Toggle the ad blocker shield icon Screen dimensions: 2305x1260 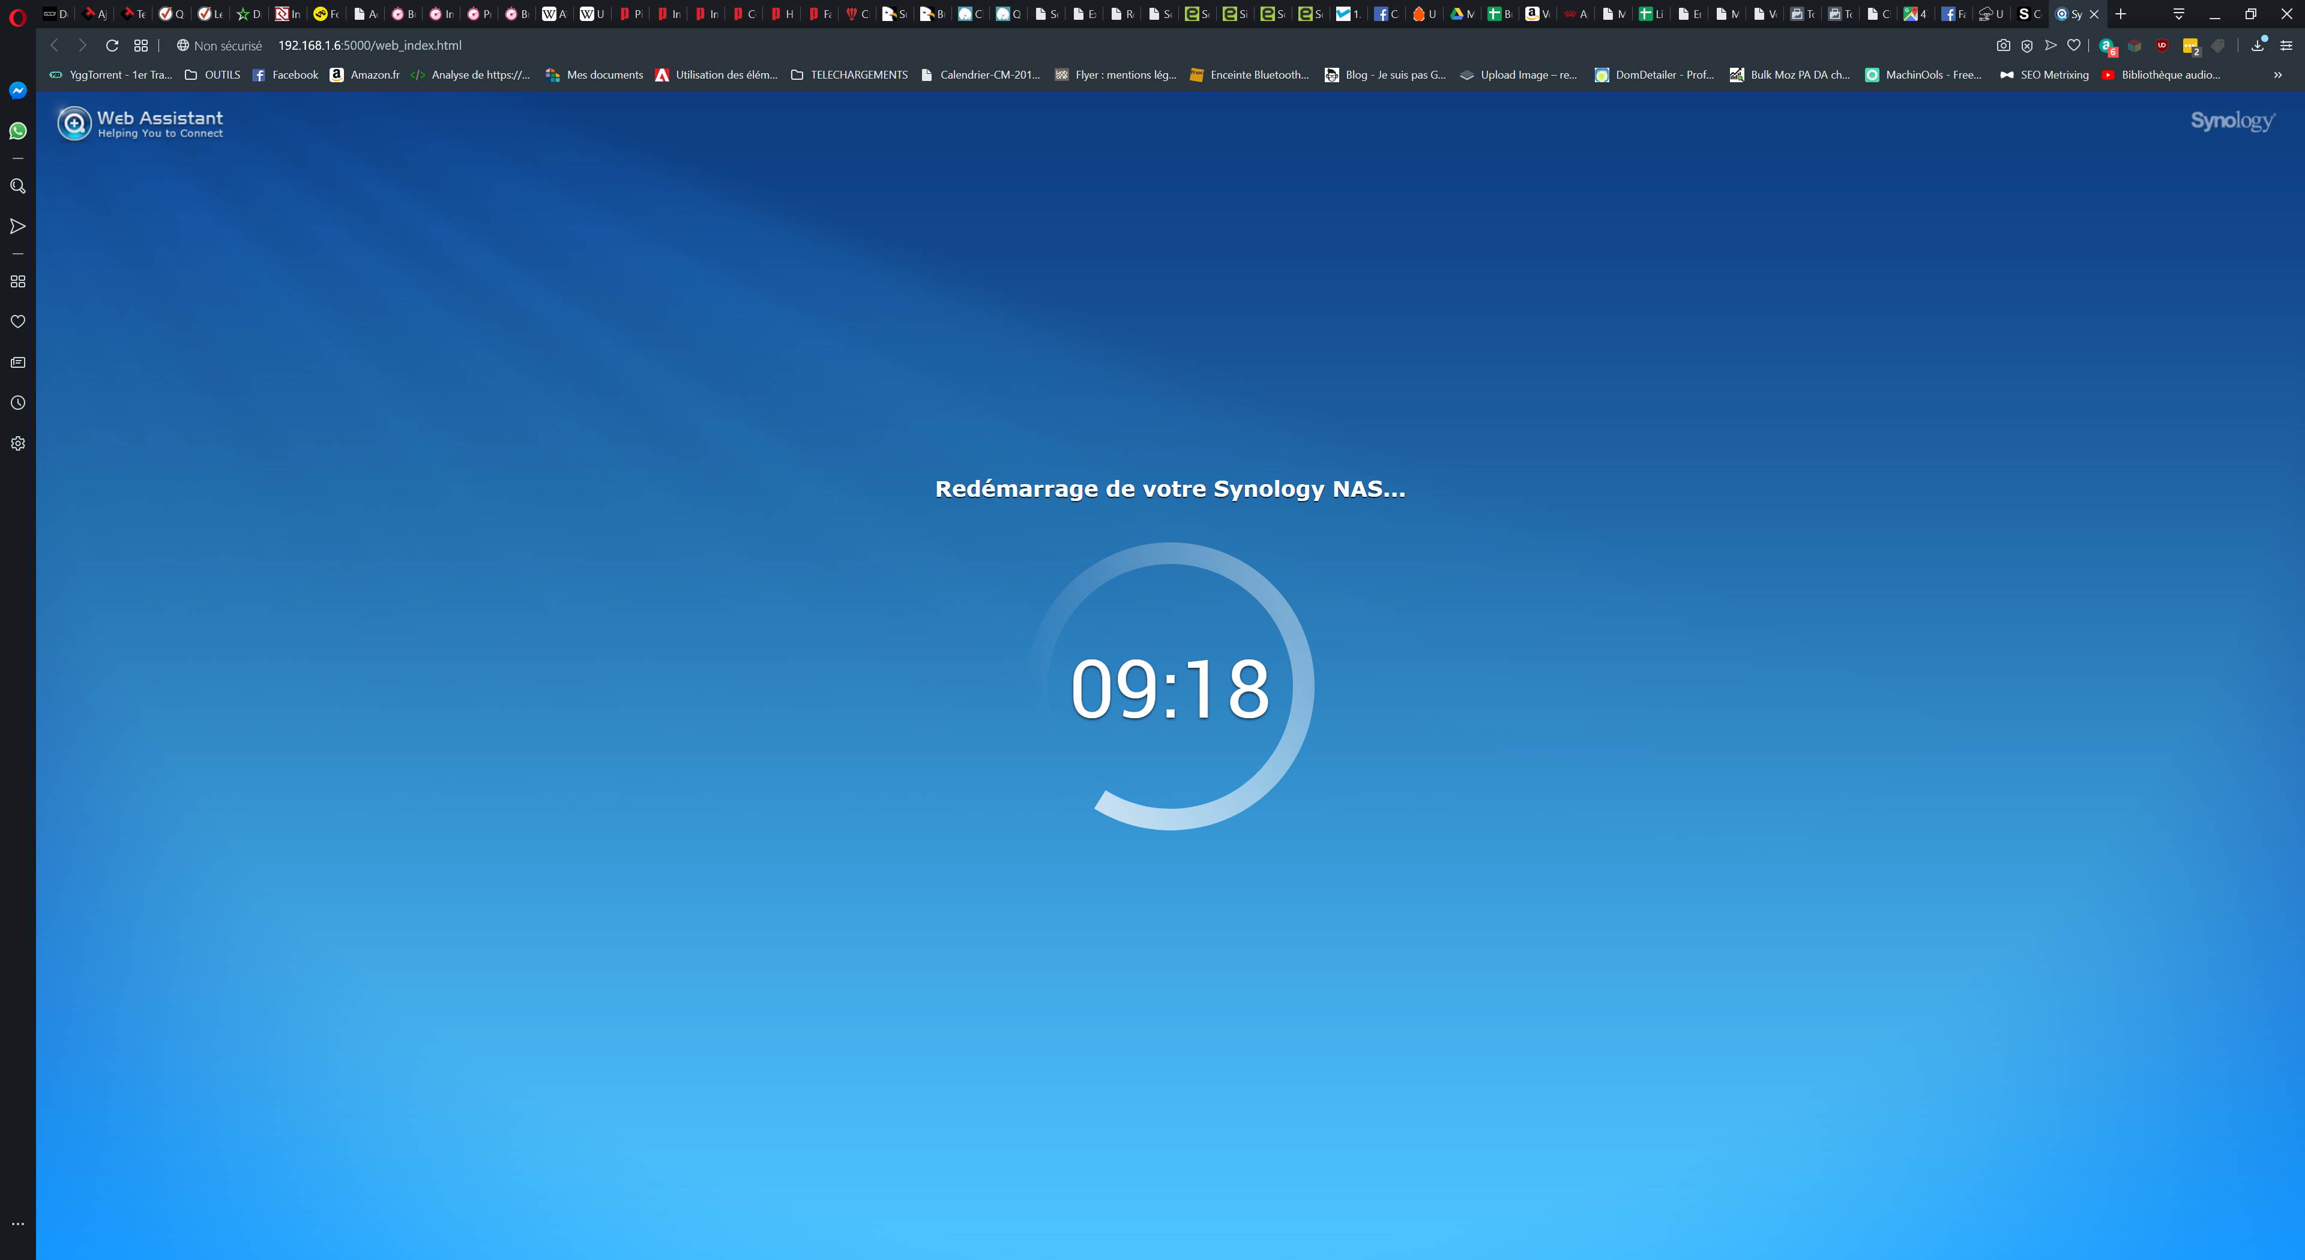2026,46
